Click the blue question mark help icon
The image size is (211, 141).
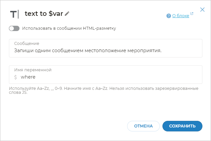point(169,16)
